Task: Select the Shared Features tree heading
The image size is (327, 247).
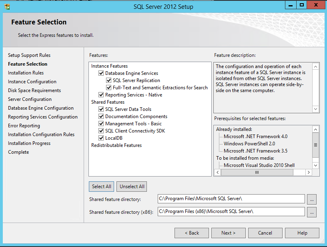Action: point(108,102)
